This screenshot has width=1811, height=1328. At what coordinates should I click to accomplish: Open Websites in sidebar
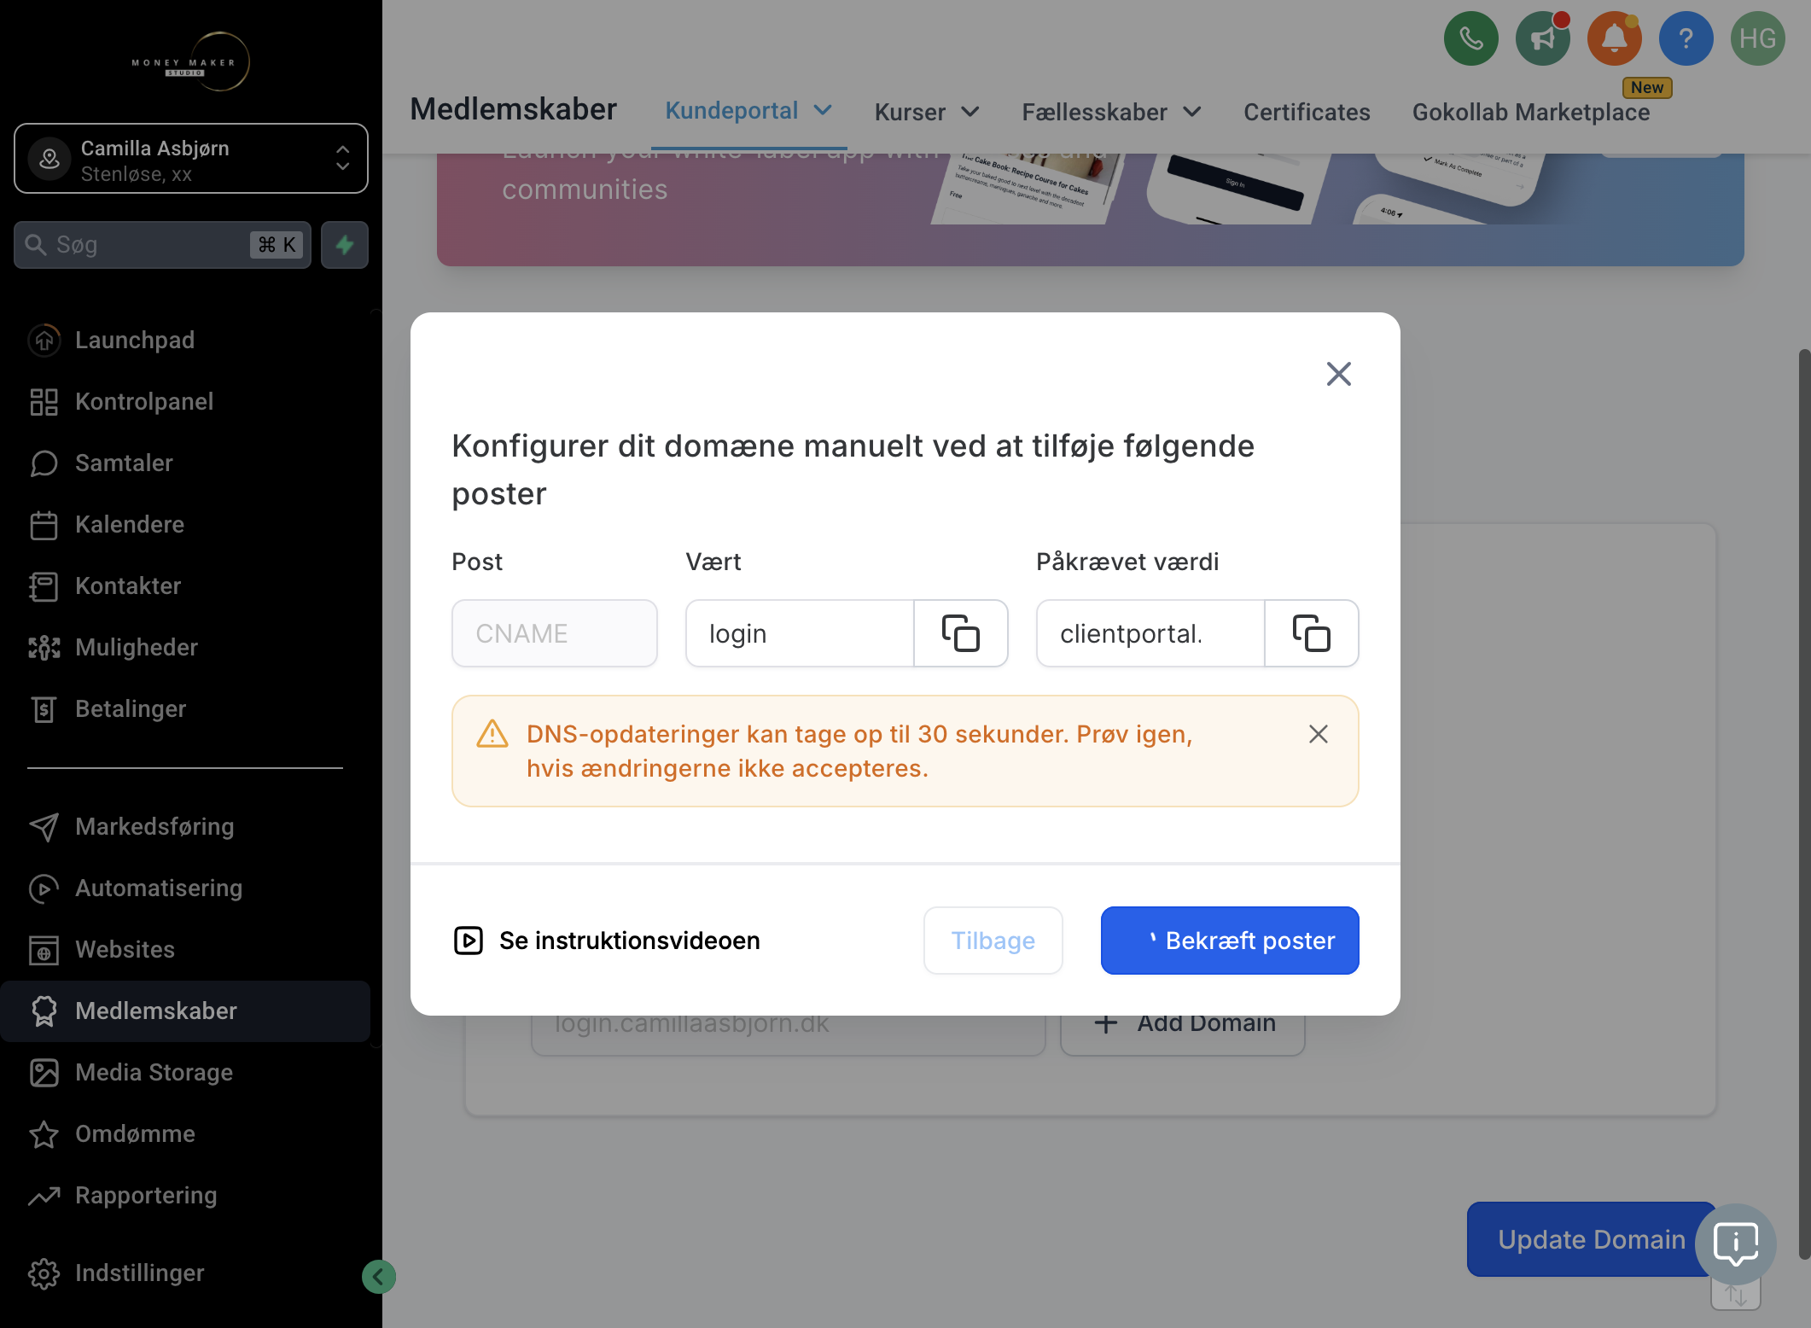click(x=185, y=949)
